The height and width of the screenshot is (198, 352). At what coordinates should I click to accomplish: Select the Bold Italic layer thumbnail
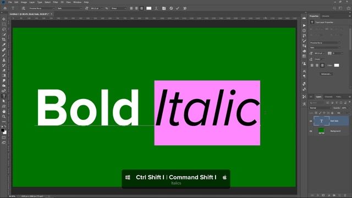click(x=321, y=121)
